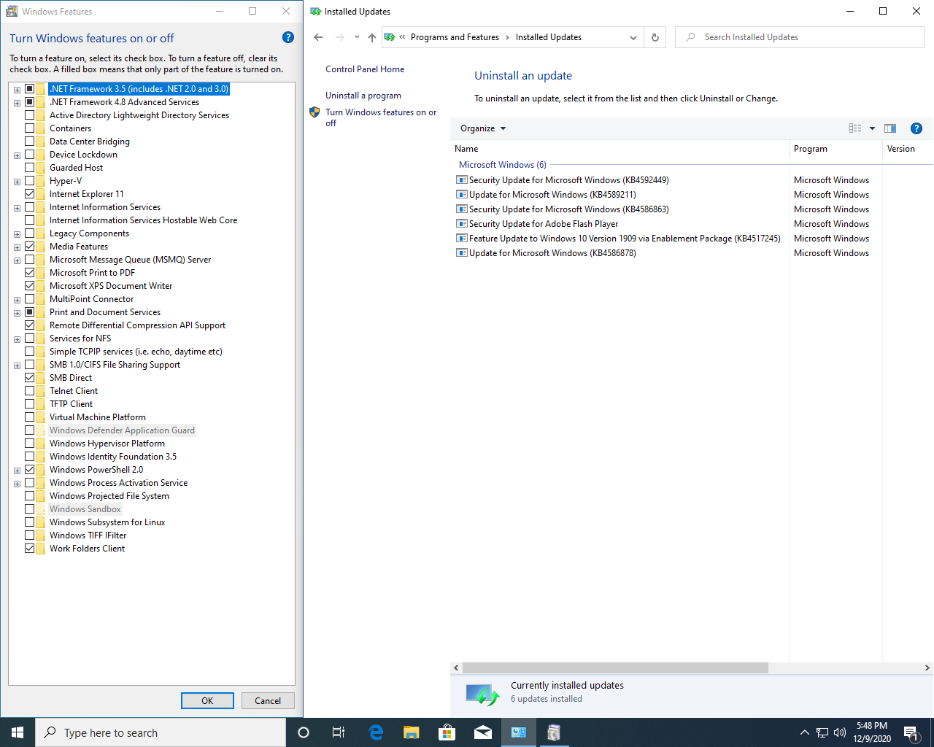Image resolution: width=934 pixels, height=747 pixels.
Task: Toggle Hyper-V feature checkbox
Action: (29, 181)
